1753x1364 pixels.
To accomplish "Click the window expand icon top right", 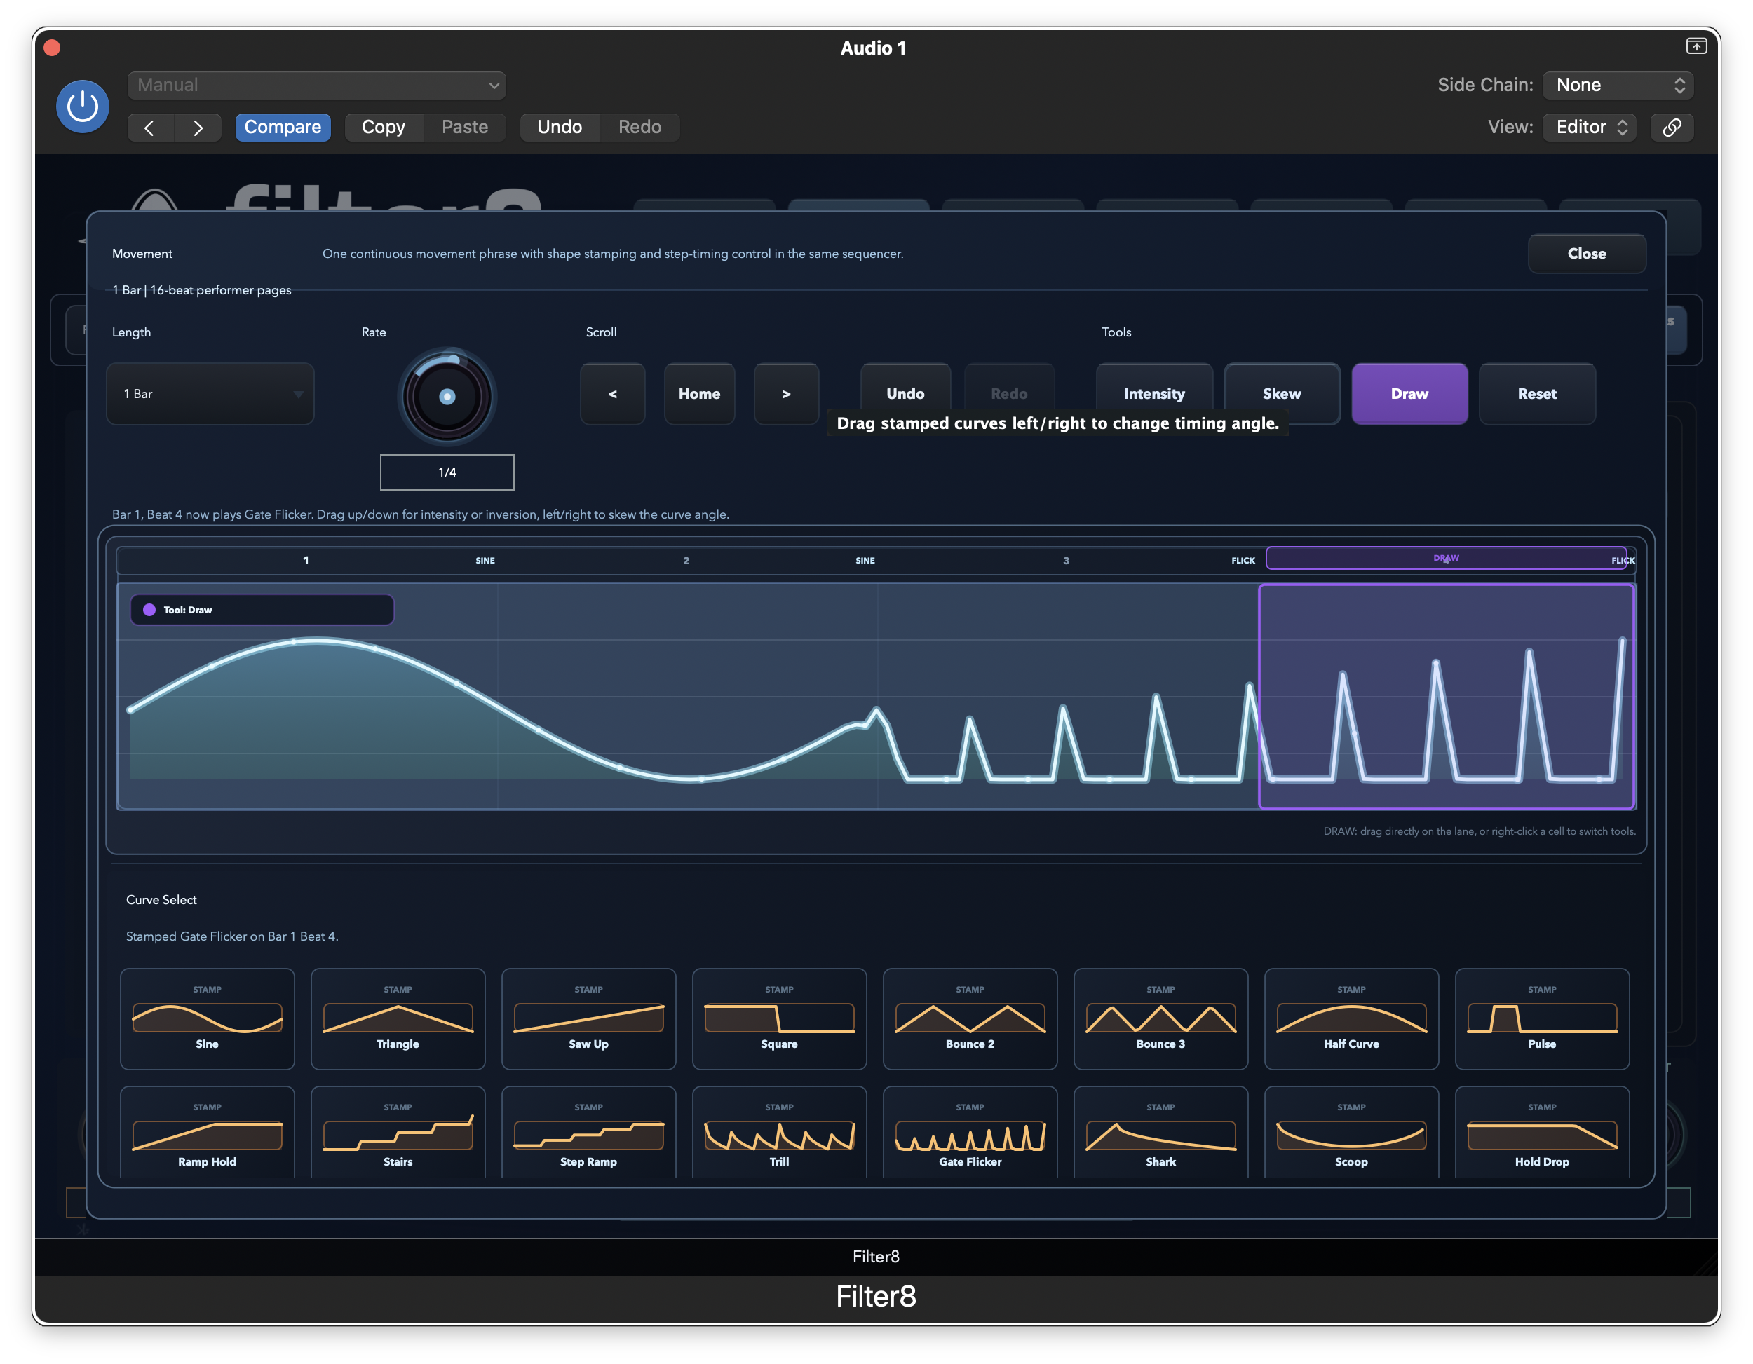I will coord(1696,46).
